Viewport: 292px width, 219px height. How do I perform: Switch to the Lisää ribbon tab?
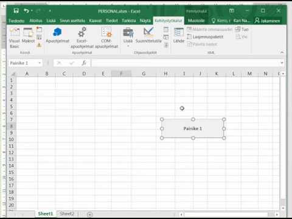(x=51, y=21)
